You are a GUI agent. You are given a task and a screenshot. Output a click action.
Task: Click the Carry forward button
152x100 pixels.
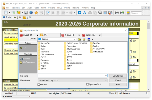pos(118,76)
